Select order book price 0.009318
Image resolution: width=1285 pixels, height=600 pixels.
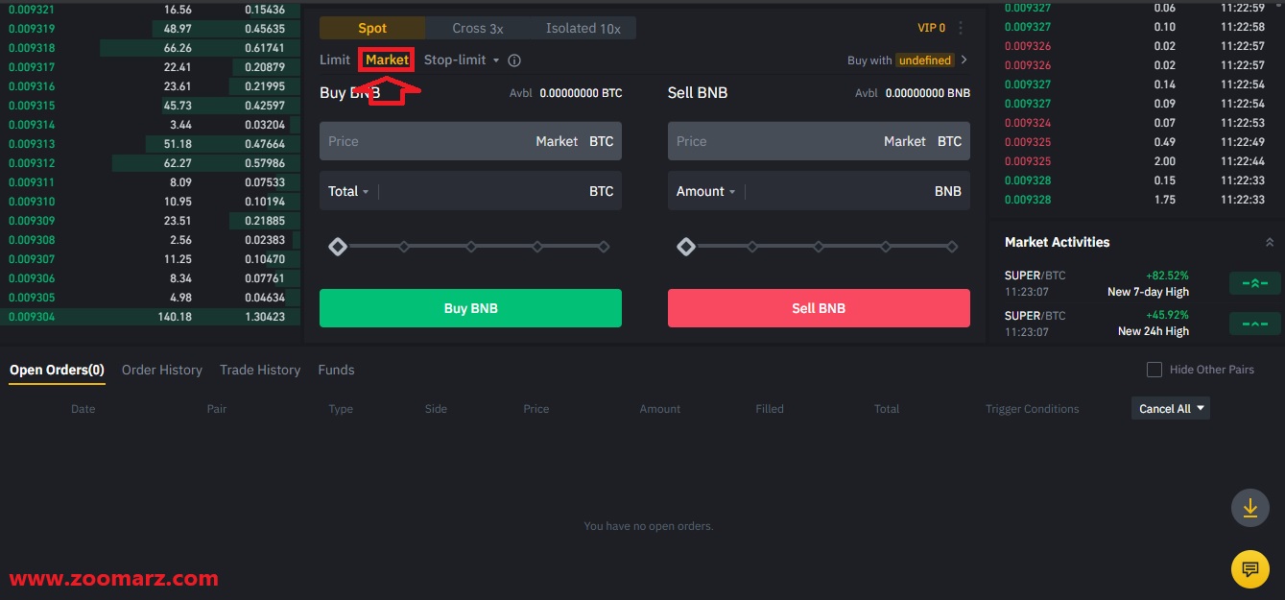click(32, 48)
